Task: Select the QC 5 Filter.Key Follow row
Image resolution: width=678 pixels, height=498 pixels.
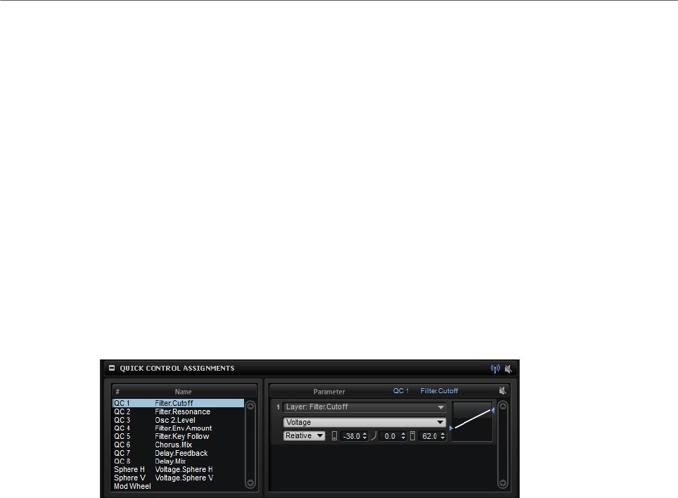Action: tap(178, 436)
